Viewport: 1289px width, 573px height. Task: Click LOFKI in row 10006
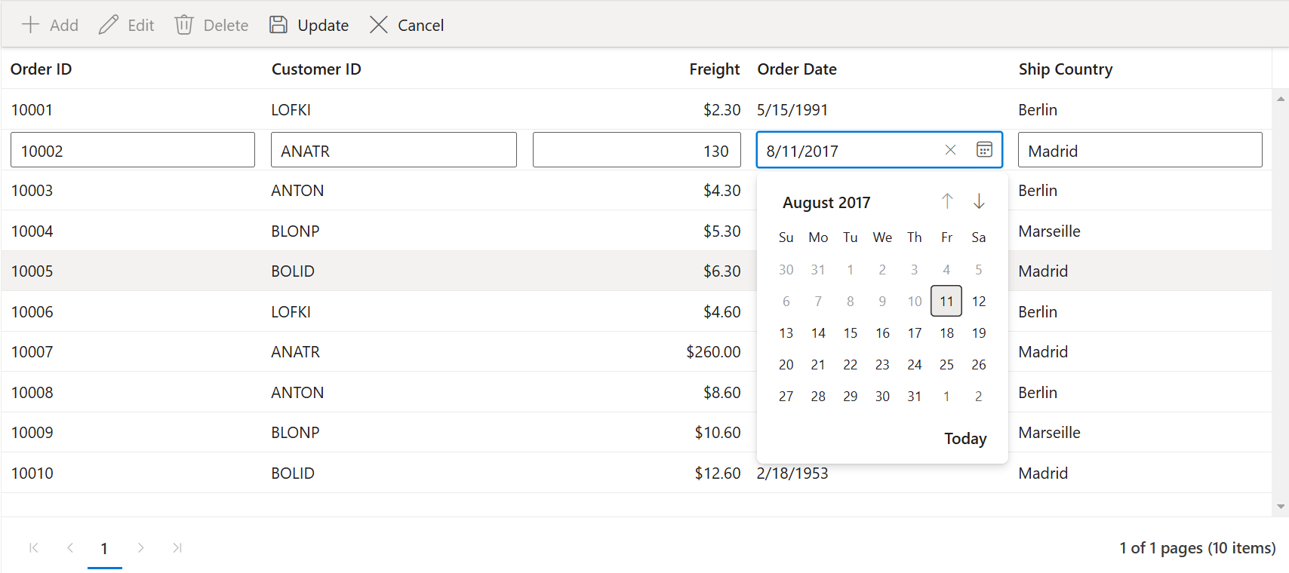click(291, 311)
